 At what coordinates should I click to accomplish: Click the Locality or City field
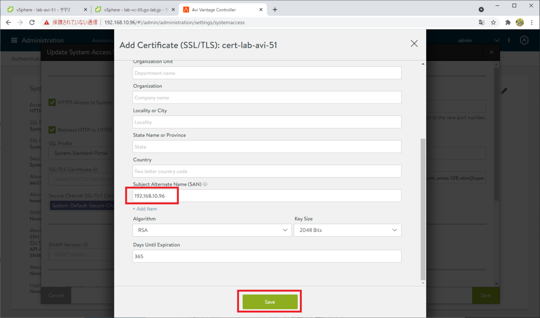[x=267, y=122]
